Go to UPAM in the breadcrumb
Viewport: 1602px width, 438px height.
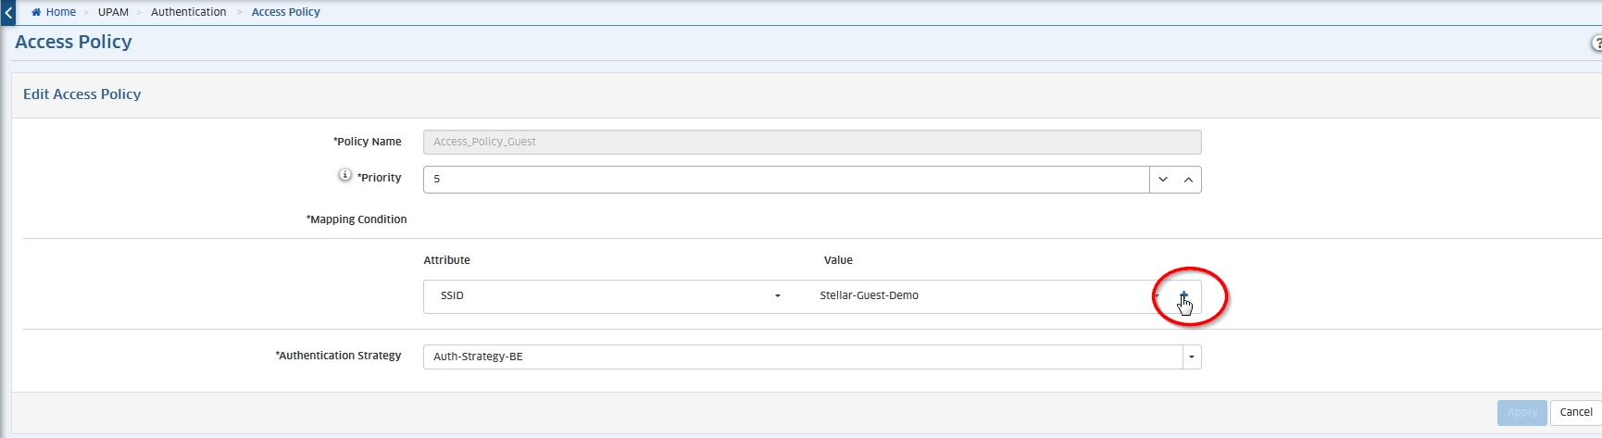113,12
